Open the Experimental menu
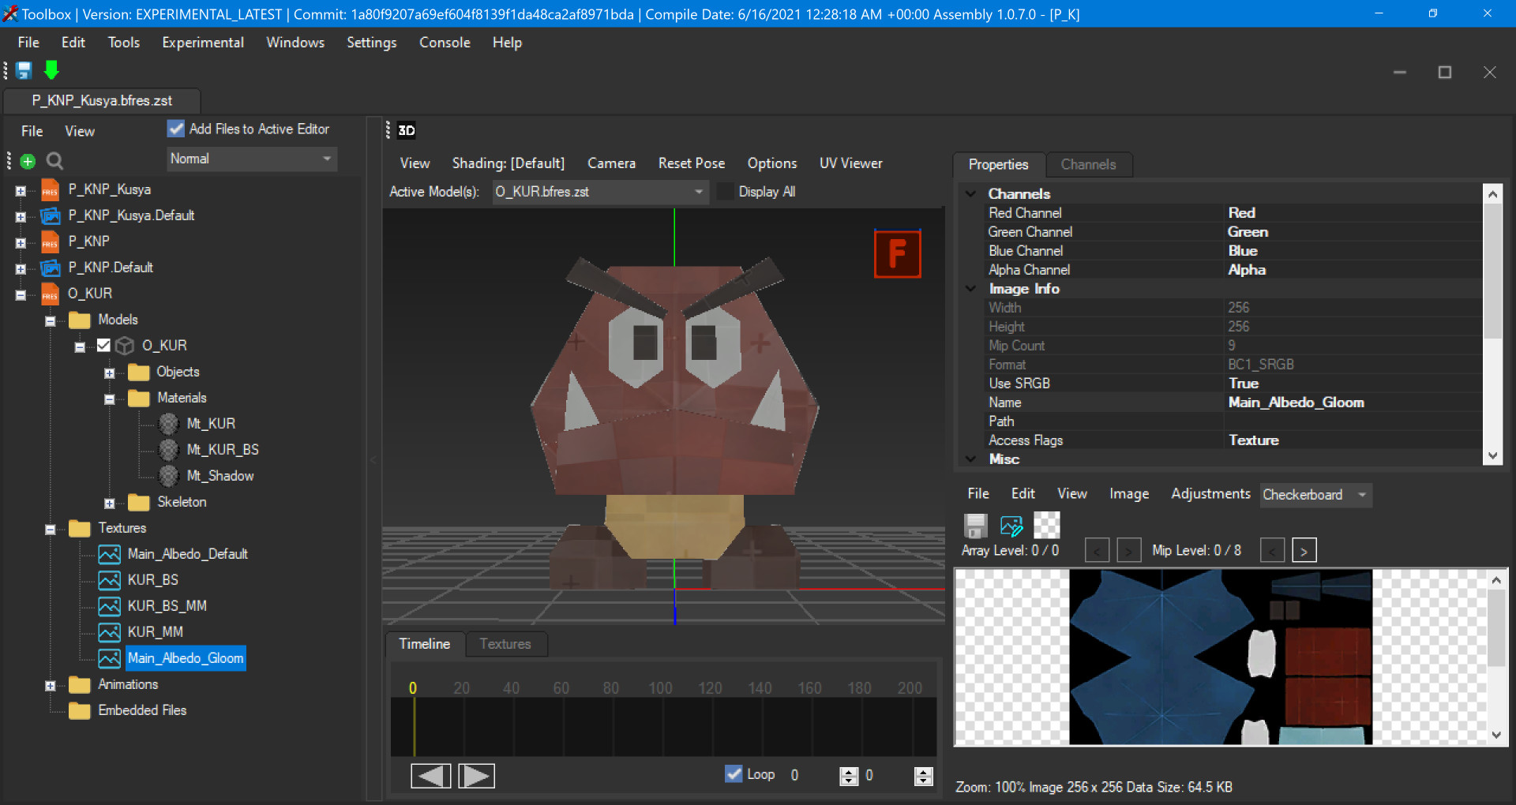Screen dimensions: 1516x805 (x=202, y=43)
